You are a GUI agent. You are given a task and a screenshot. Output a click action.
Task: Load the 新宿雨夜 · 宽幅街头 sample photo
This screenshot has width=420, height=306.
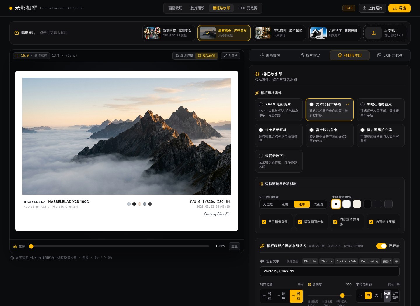click(169, 33)
